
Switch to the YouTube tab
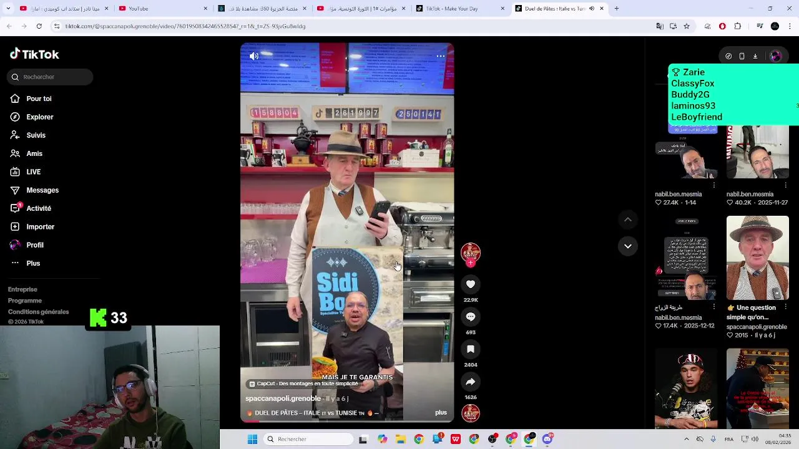[163, 9]
